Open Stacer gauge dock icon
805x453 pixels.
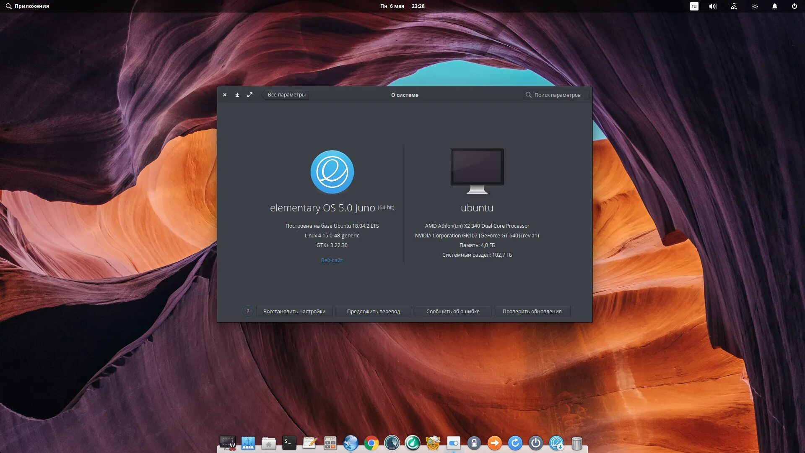tap(392, 443)
